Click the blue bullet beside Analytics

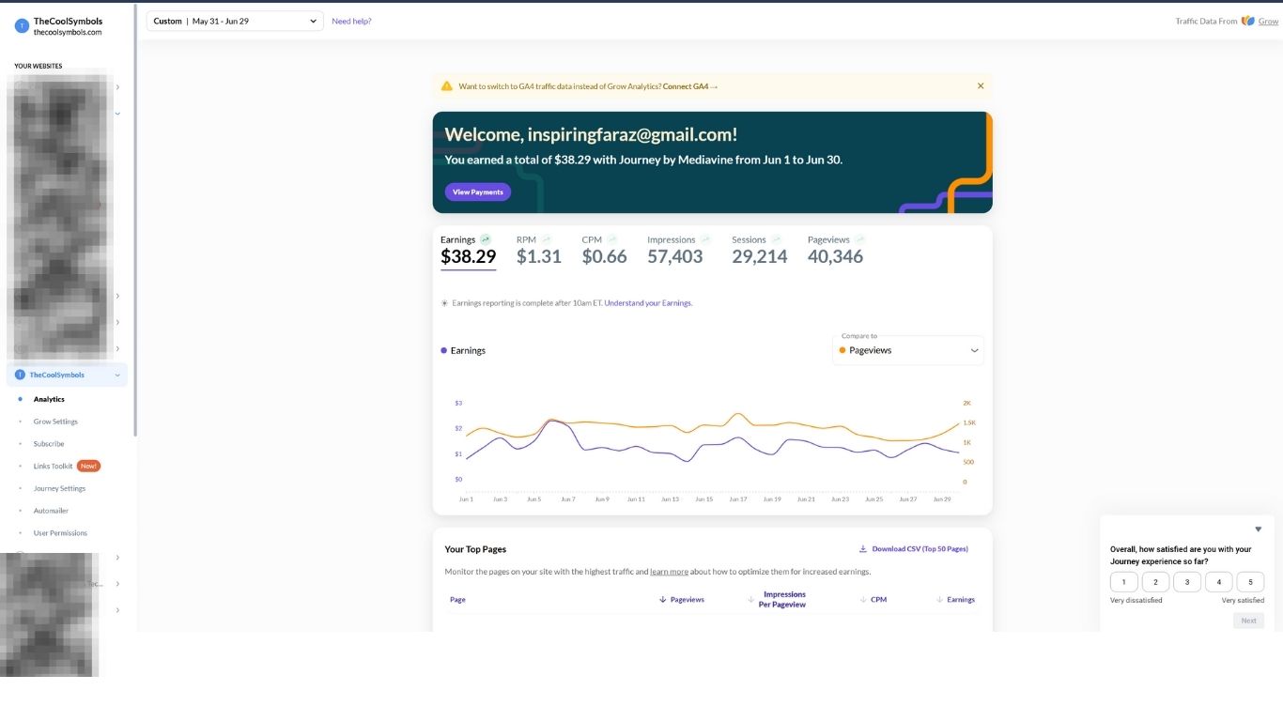click(x=20, y=399)
